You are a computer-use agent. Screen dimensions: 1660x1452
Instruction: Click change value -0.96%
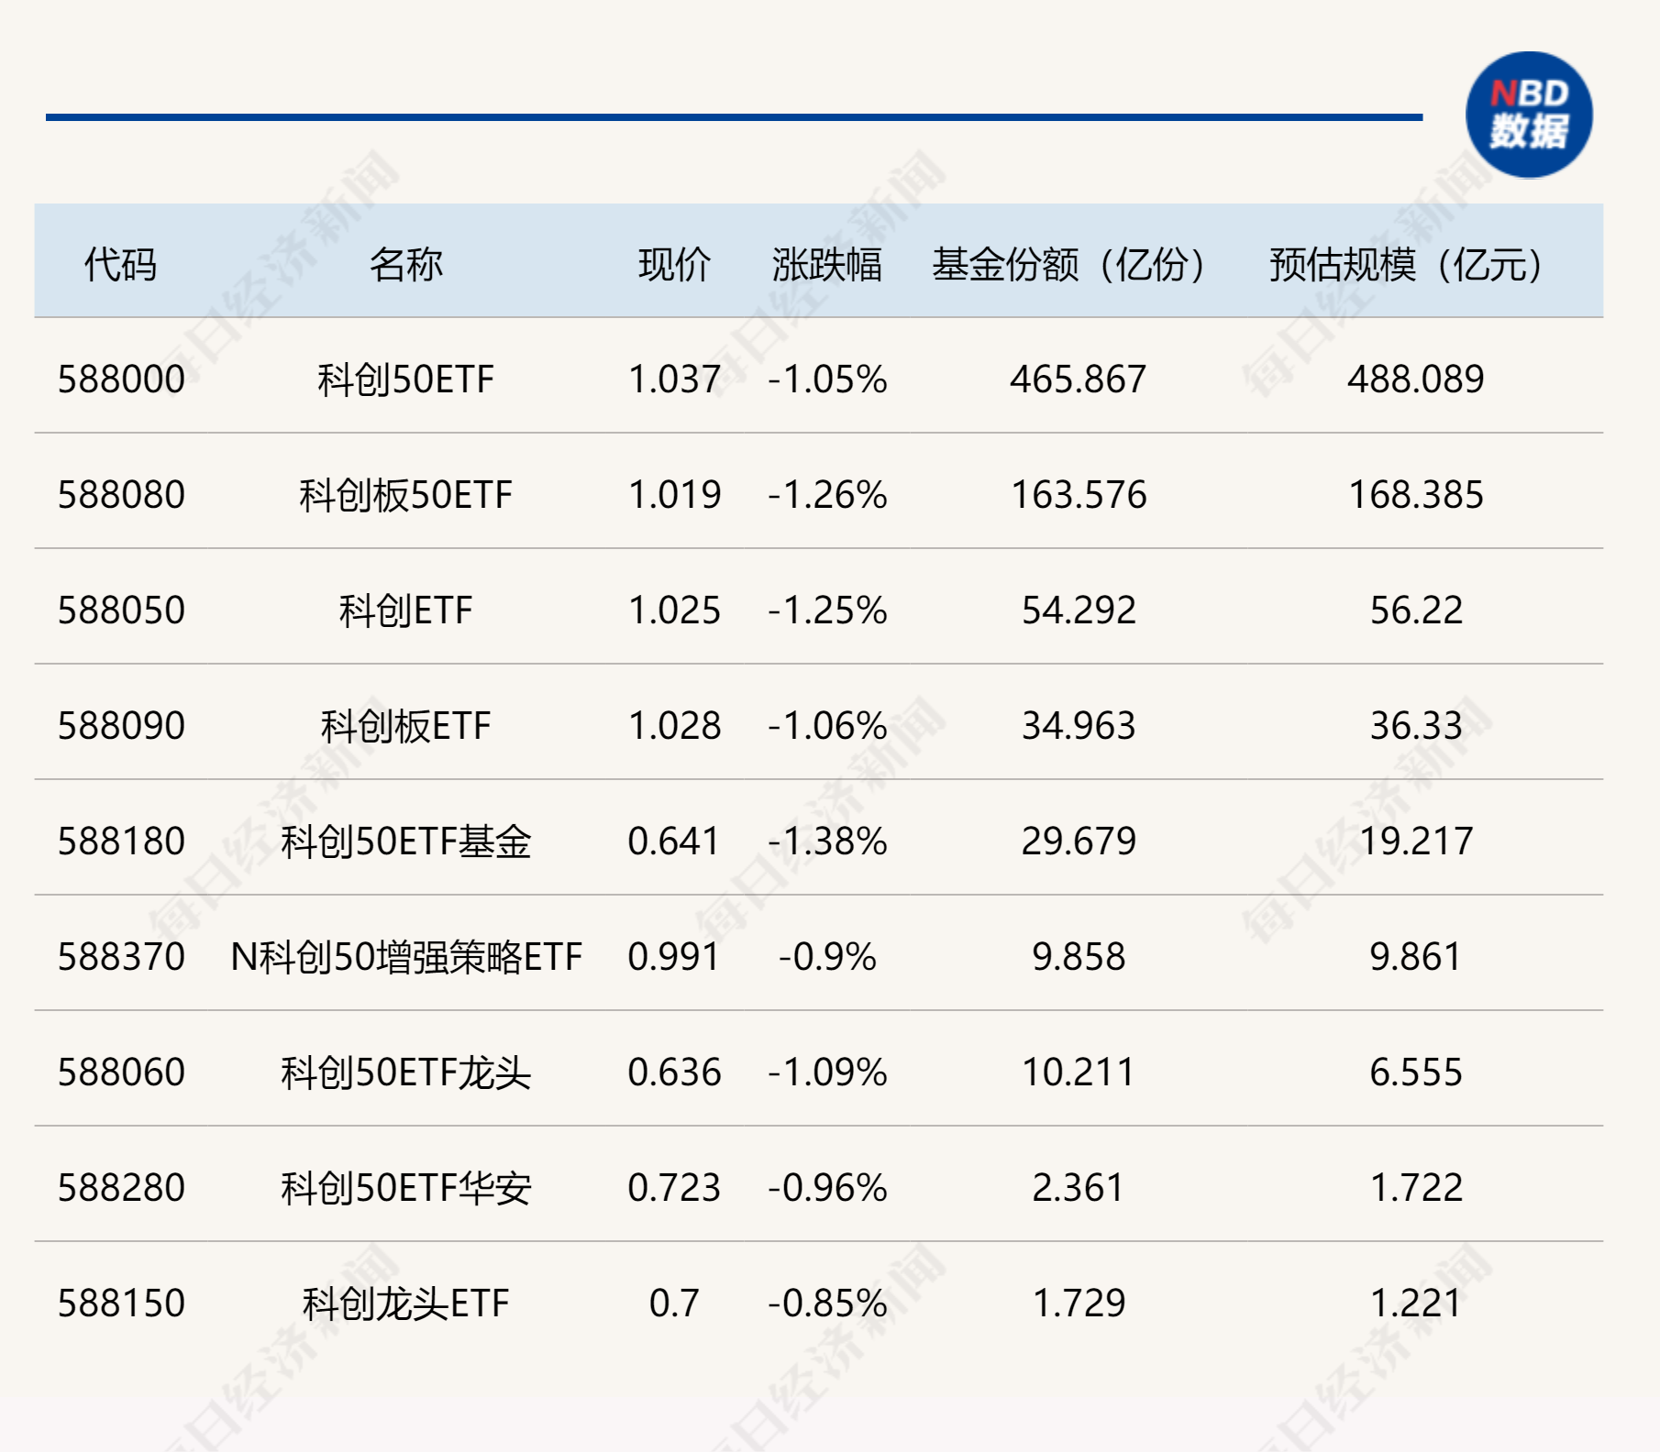coord(827,1188)
